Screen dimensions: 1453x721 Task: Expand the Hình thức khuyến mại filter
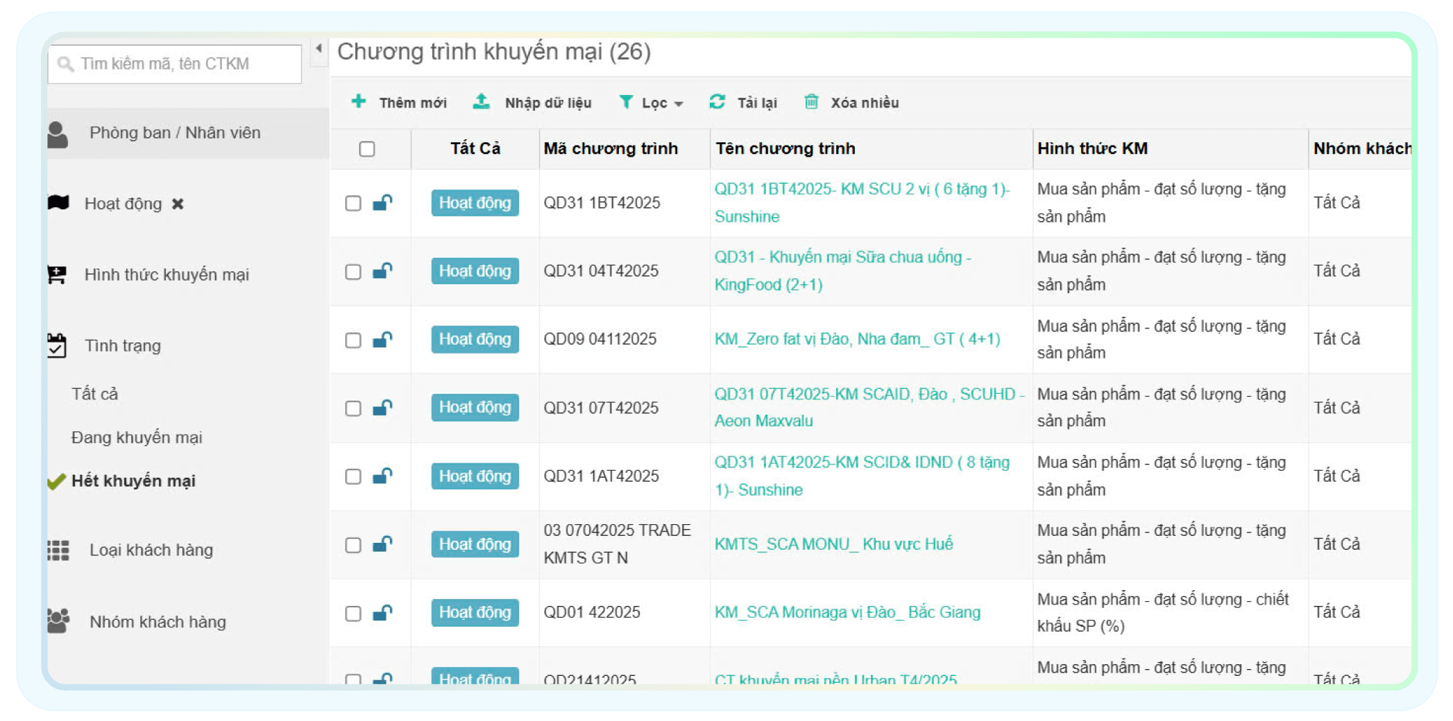(166, 275)
